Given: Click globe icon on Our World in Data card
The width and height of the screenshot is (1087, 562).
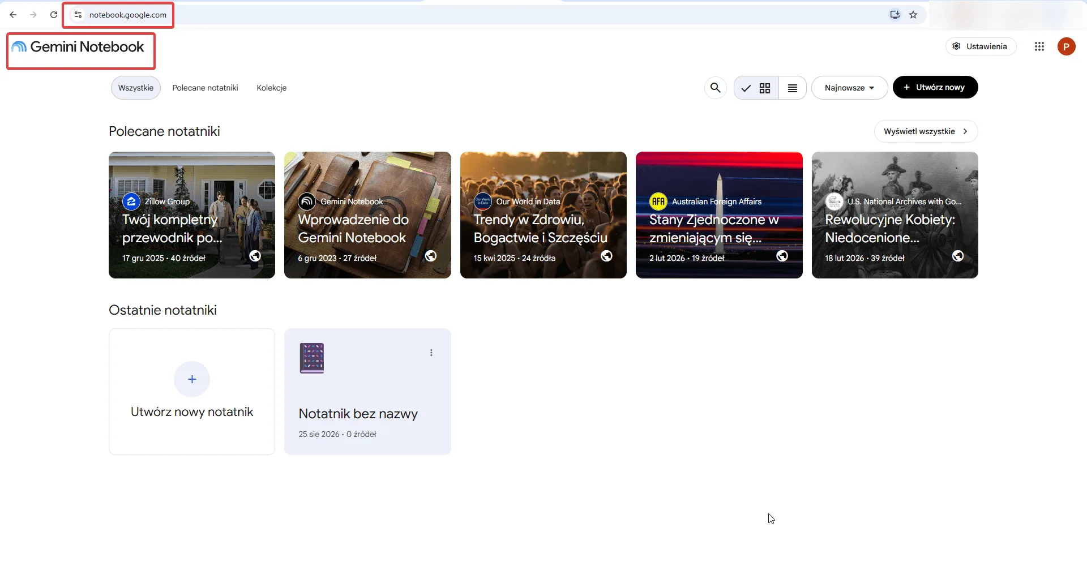Looking at the screenshot, I should coord(606,256).
